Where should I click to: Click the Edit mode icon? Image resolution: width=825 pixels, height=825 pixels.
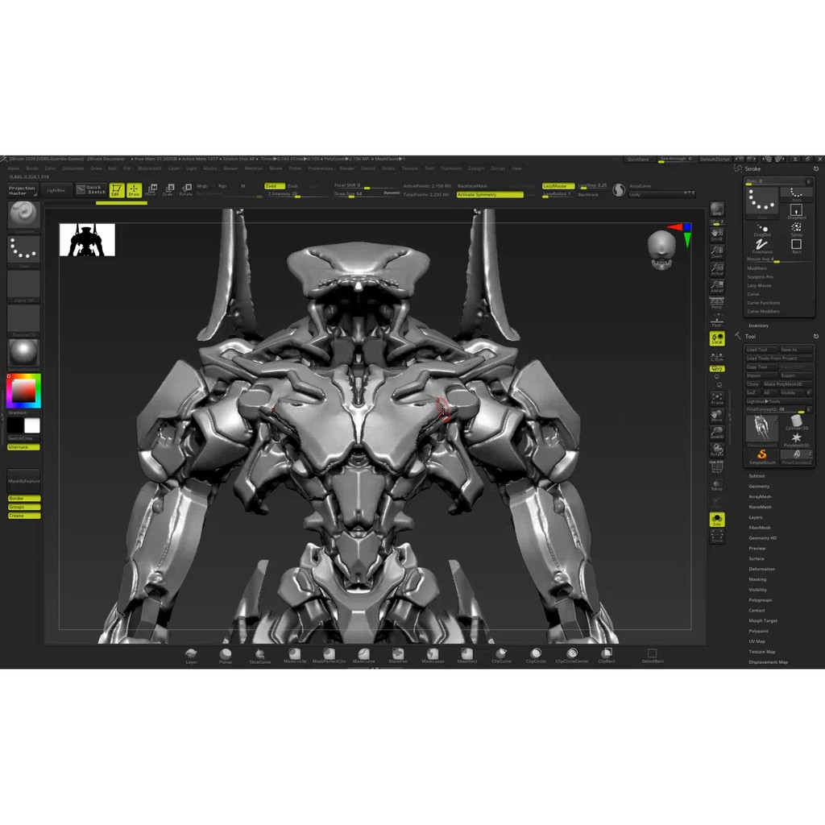point(116,190)
